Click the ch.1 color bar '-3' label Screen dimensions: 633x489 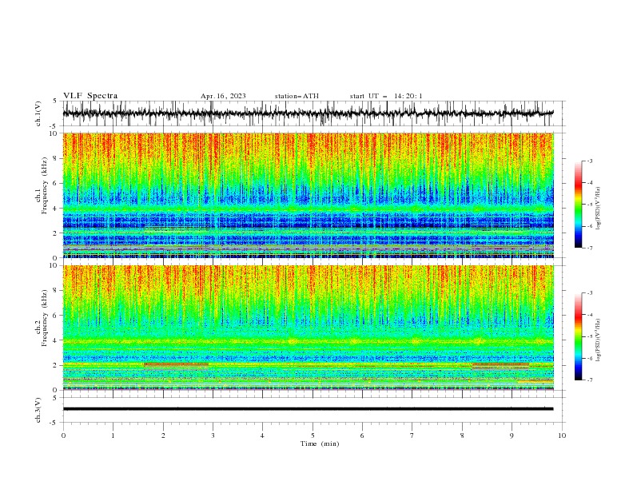click(590, 161)
